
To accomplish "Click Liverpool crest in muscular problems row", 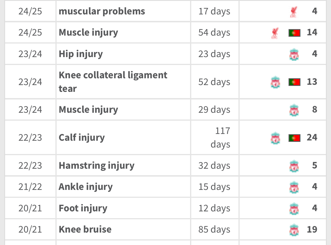I will [x=294, y=12].
